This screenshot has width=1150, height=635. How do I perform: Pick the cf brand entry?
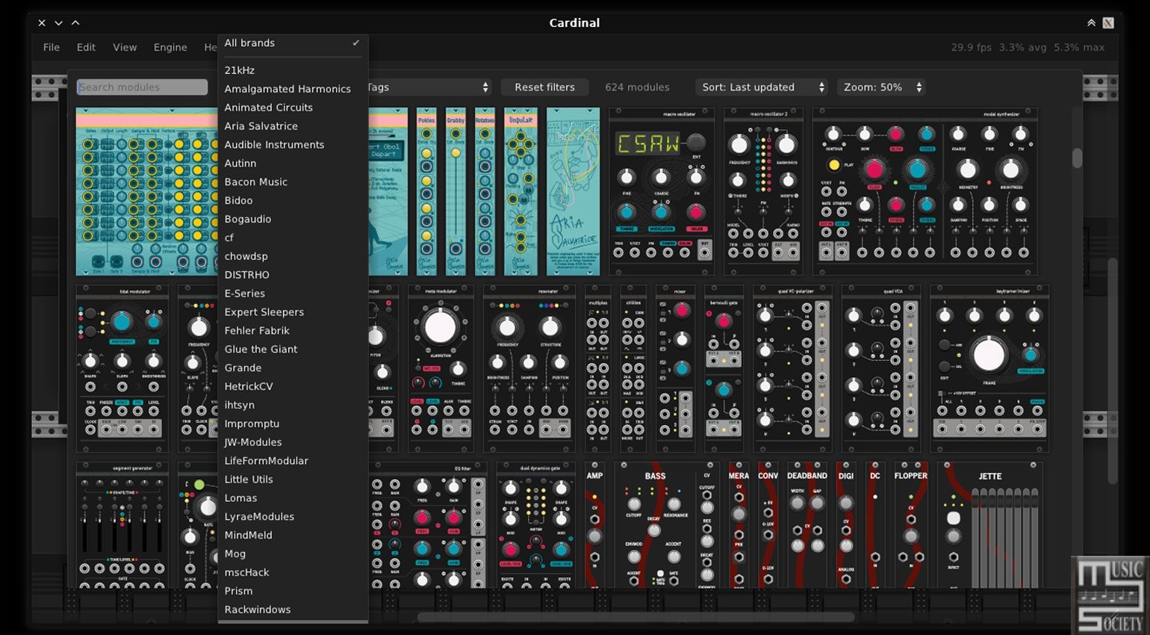[x=293, y=238]
